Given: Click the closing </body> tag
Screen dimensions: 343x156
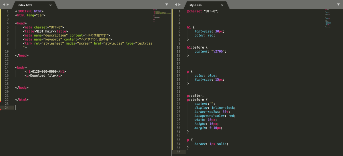Looking at the screenshot, I should (22, 88).
